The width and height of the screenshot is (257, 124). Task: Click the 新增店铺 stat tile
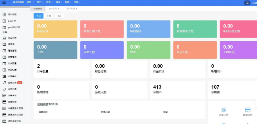point(62,90)
